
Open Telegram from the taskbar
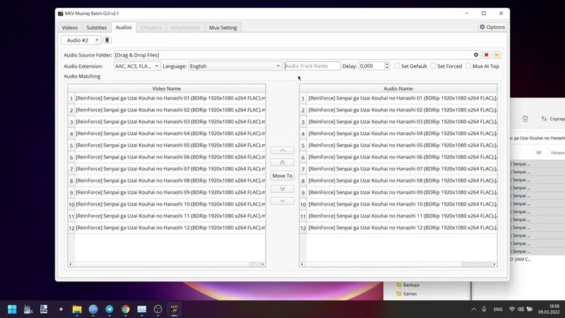click(x=109, y=310)
